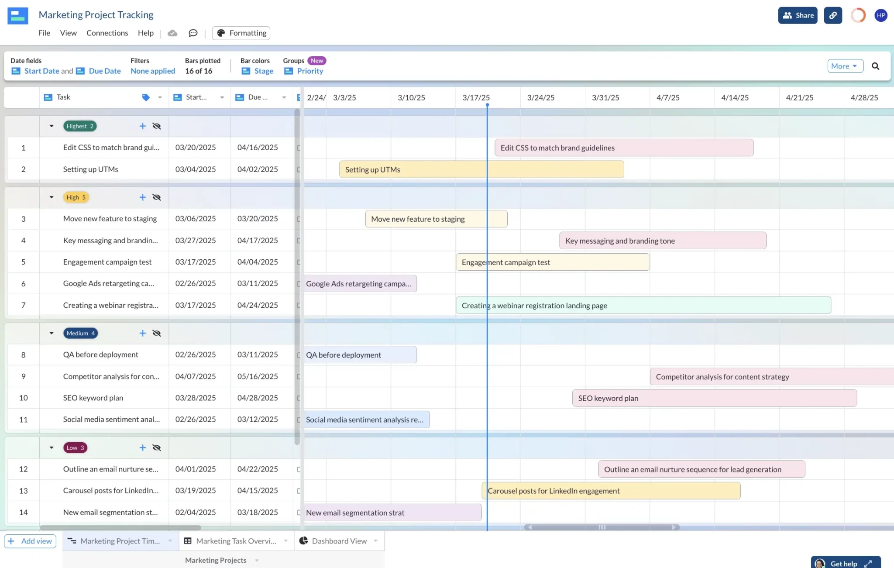Collapse the Medium priority group
The height and width of the screenshot is (568, 894).
(x=52, y=333)
